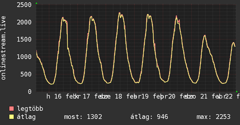Click the 0 label on y-axis
240x125 pixels.
click(30, 92)
